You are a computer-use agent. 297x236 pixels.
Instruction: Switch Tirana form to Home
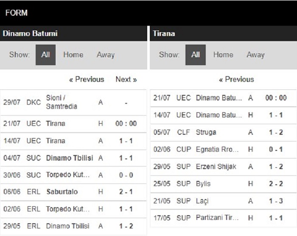point(223,55)
